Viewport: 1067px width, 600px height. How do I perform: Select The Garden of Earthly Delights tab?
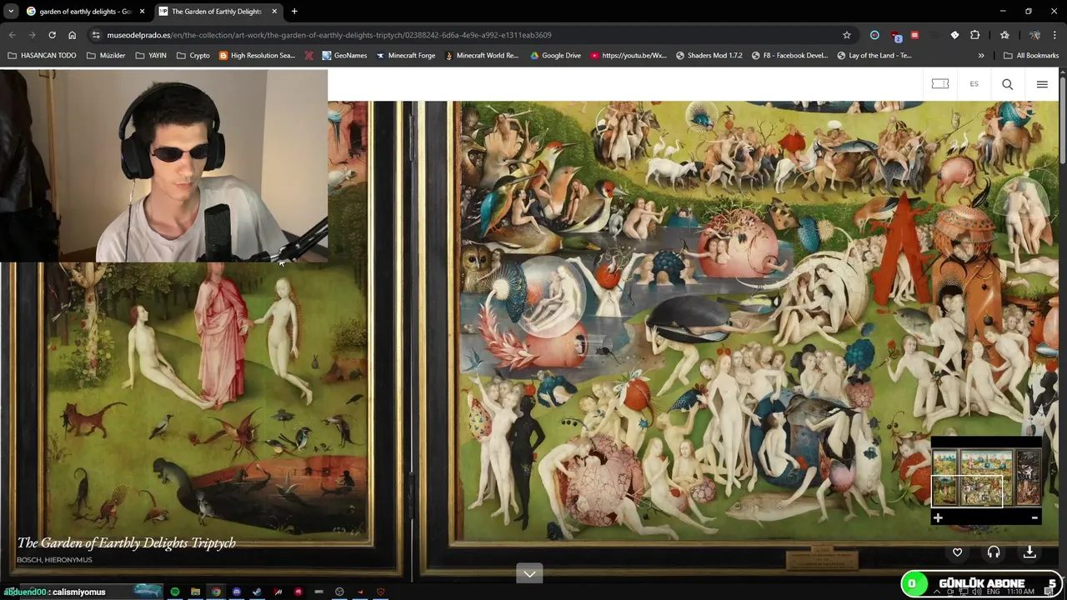(217, 12)
